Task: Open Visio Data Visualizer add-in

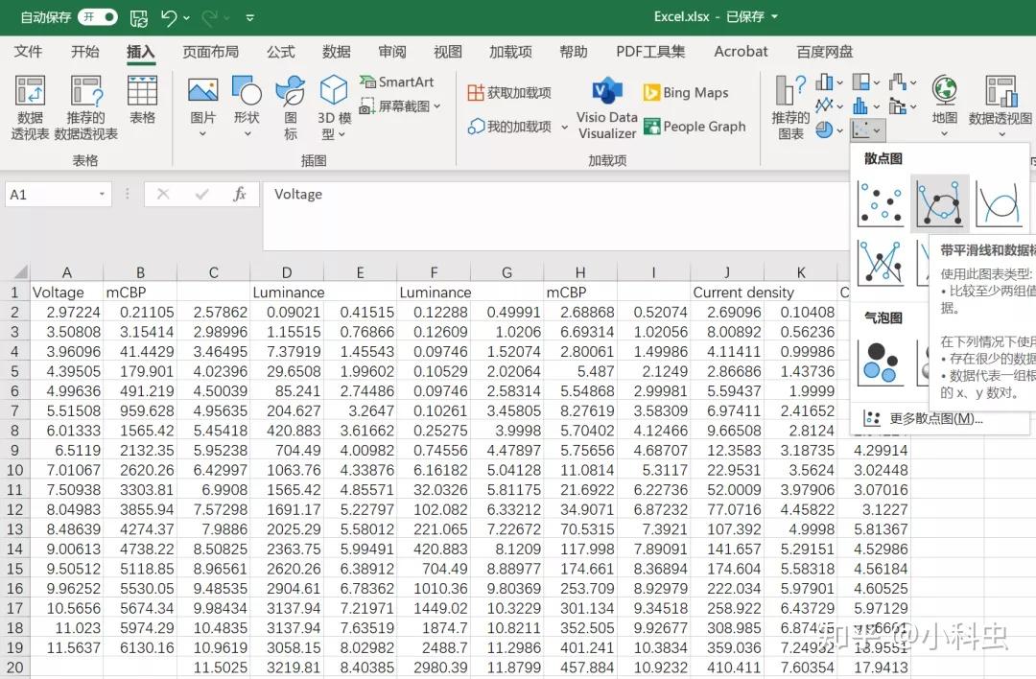Action: (x=604, y=105)
